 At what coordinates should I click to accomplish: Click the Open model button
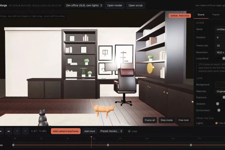[x=115, y=5]
